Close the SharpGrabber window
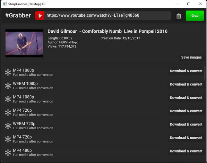 200,4
